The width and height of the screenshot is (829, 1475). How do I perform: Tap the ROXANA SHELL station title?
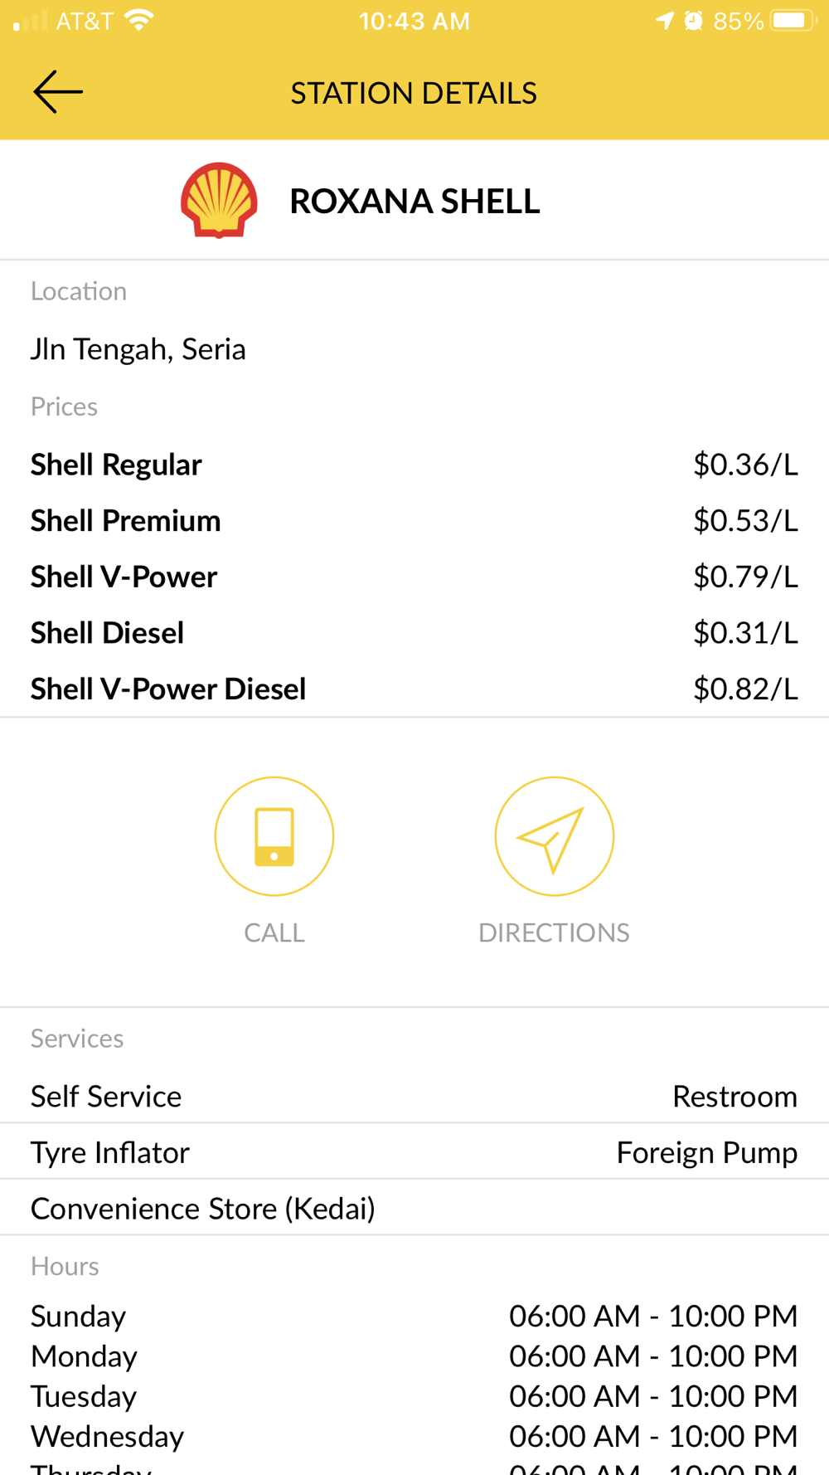(414, 201)
